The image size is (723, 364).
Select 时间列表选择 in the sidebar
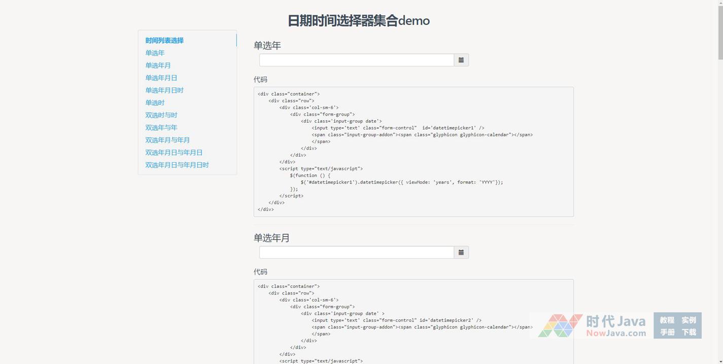click(x=164, y=41)
